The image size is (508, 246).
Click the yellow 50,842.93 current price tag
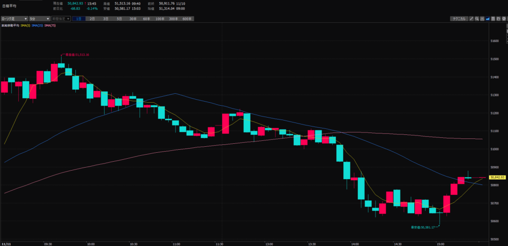click(497, 177)
